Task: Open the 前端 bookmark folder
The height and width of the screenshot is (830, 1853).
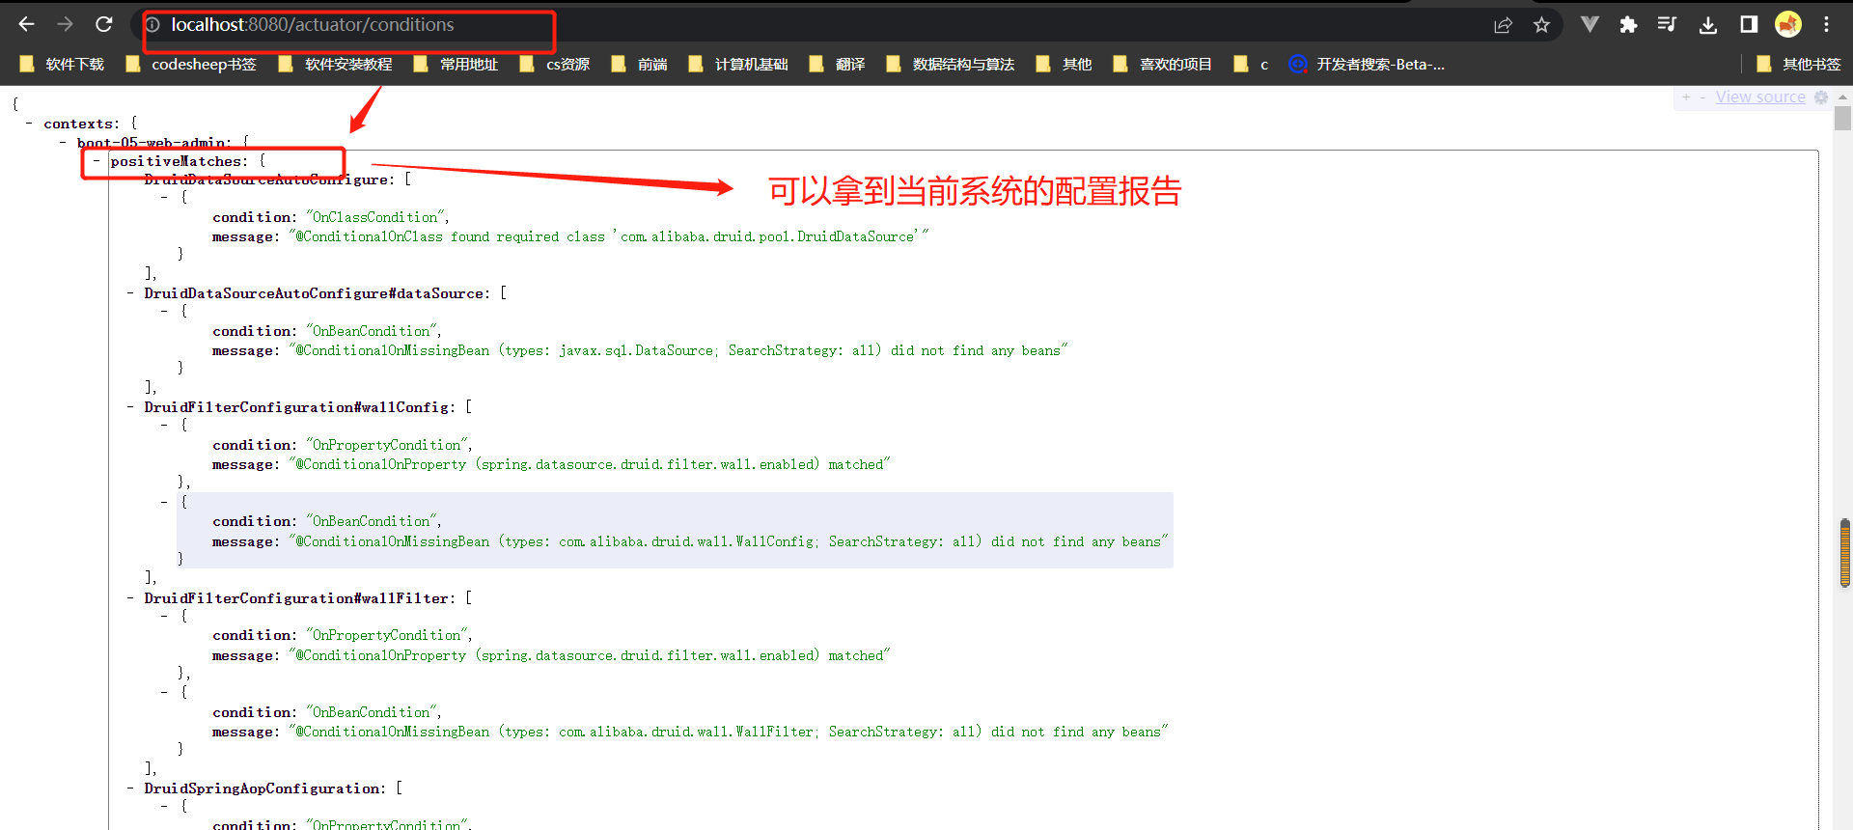Action: 640,65
